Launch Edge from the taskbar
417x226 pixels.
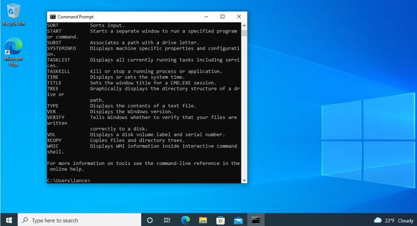[x=185, y=220]
